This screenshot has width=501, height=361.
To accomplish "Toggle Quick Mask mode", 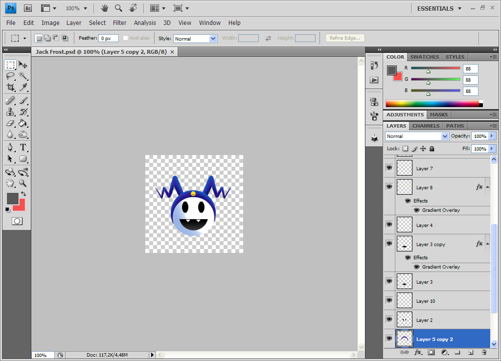I will click(17, 221).
